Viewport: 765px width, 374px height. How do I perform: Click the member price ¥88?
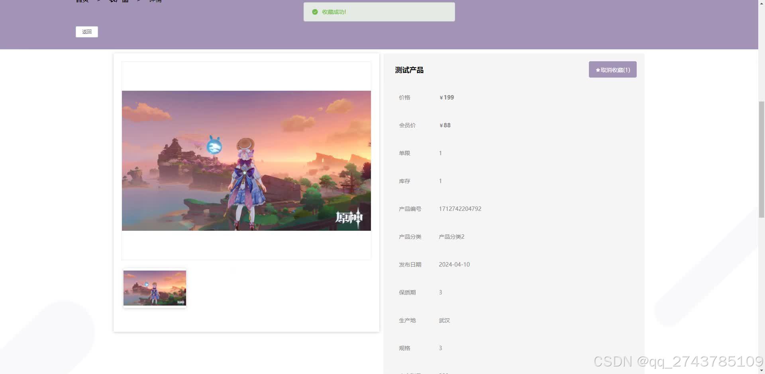[445, 125]
